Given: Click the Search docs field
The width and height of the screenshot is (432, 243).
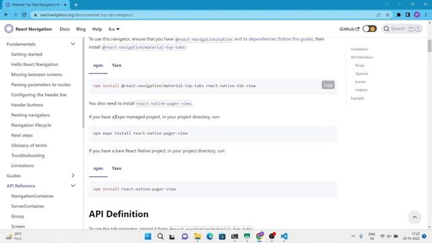Looking at the screenshot, I should pyautogui.click(x=402, y=28).
